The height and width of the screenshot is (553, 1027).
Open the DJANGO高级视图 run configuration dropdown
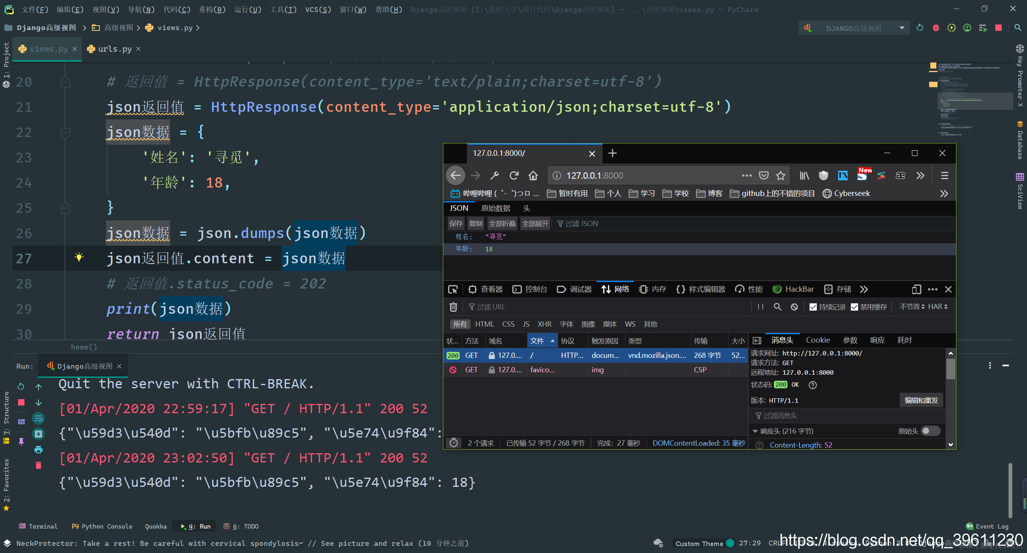854,28
